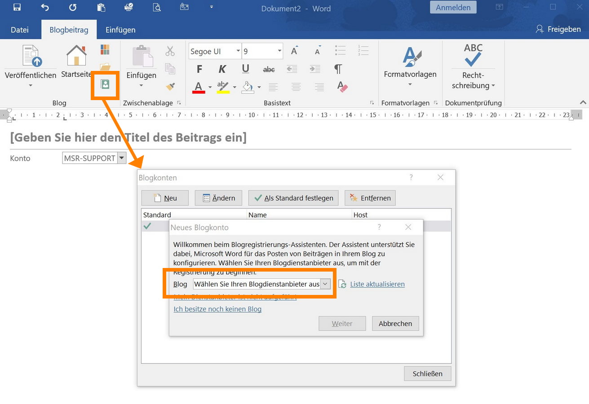589x404 pixels.
Task: Decrease paragraph indent
Action: point(292,69)
